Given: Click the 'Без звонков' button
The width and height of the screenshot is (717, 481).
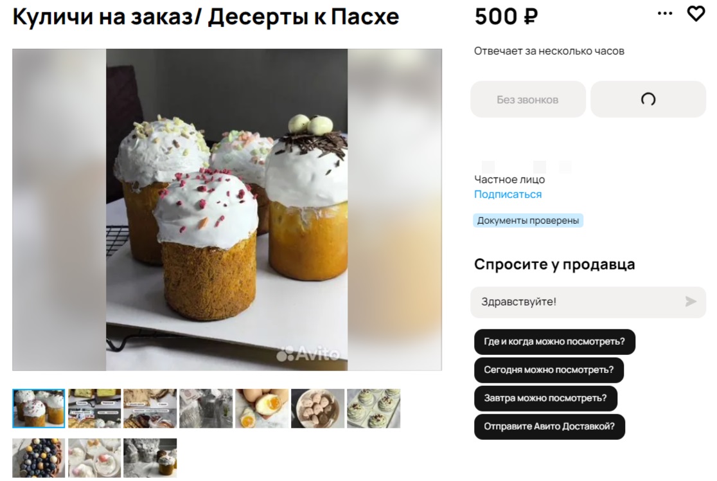Looking at the screenshot, I should point(527,99).
